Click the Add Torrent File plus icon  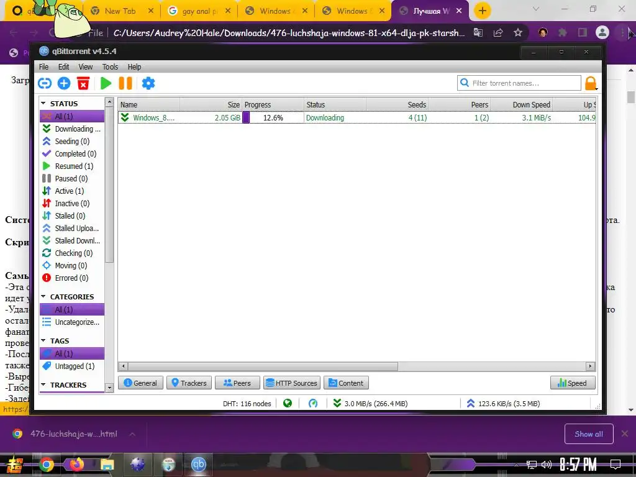(64, 83)
